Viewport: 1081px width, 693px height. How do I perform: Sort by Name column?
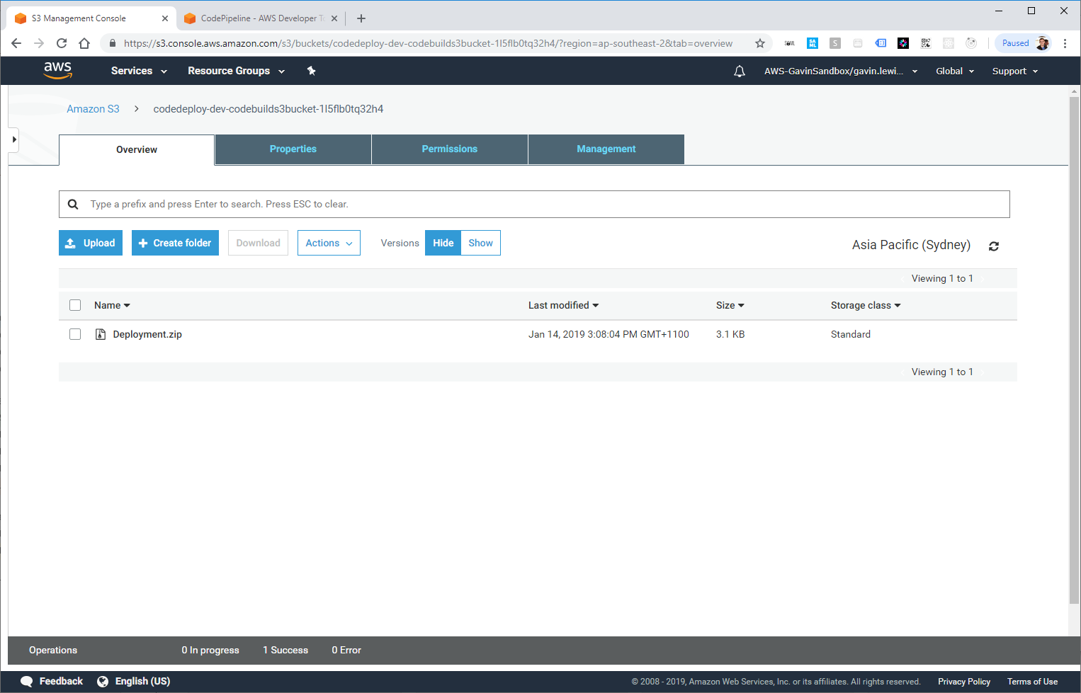112,305
